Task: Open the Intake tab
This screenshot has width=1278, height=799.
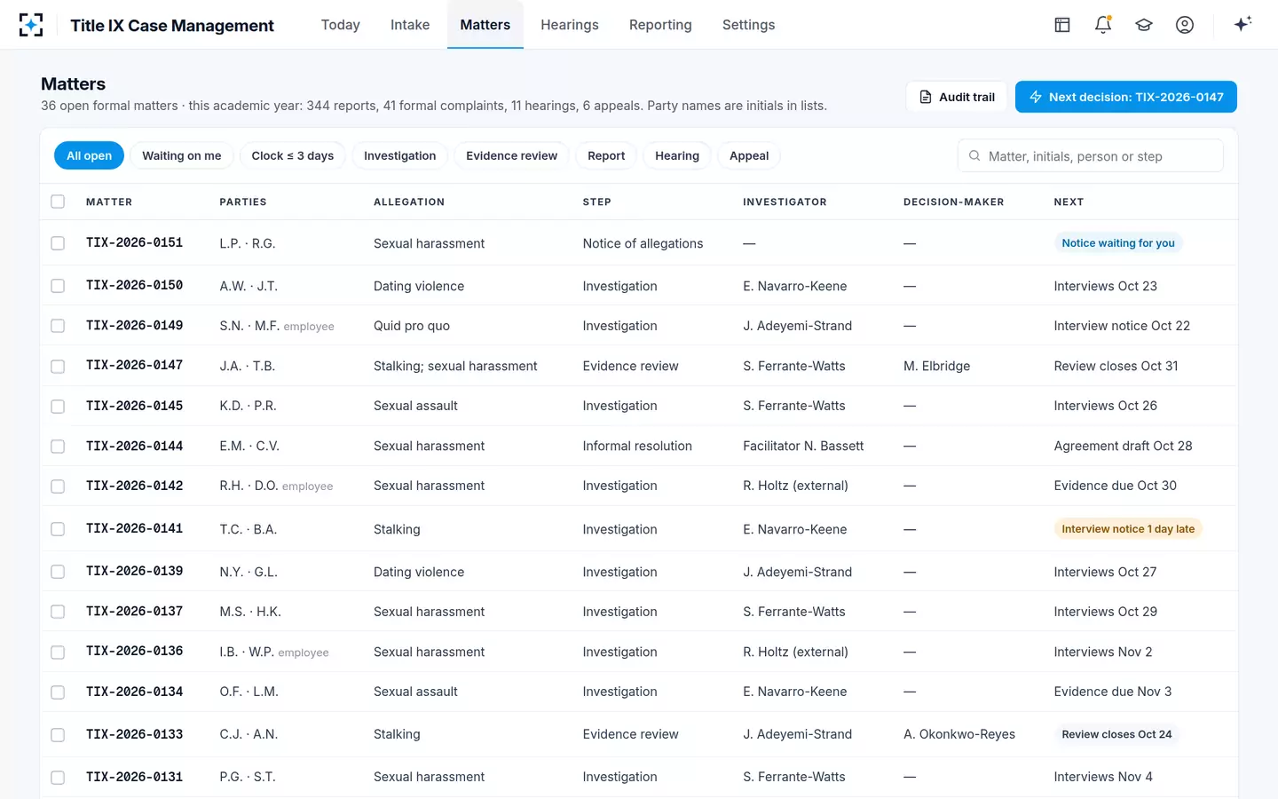Action: [x=410, y=25]
